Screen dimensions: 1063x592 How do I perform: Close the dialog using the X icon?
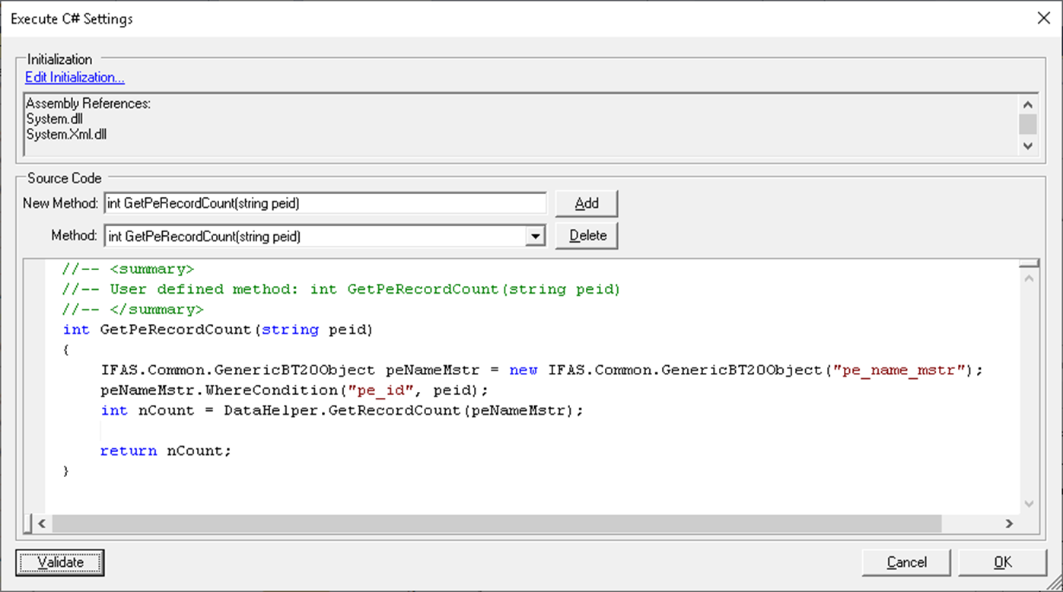1043,18
